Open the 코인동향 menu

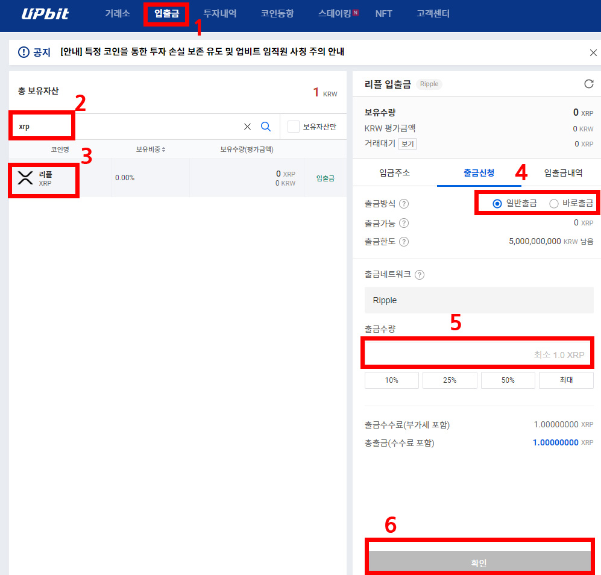tap(277, 13)
